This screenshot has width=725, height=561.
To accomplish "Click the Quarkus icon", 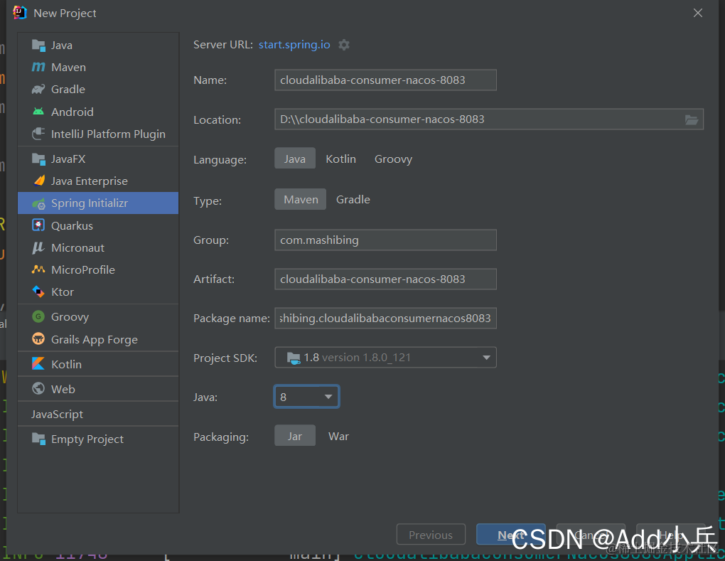I will [38, 225].
